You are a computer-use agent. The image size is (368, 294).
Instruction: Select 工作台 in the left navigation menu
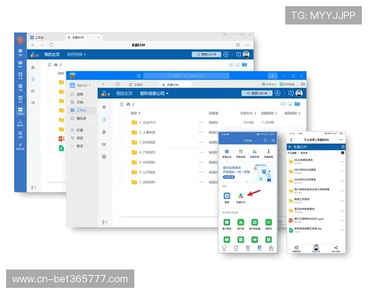tap(81, 111)
